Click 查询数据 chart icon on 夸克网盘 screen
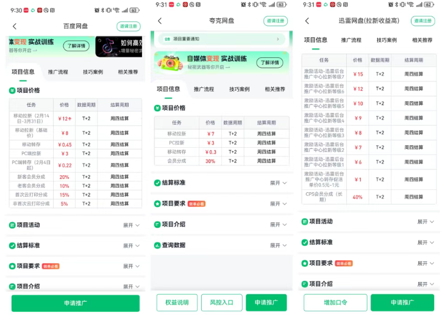The height and width of the screenshot is (315, 445). tap(157, 245)
